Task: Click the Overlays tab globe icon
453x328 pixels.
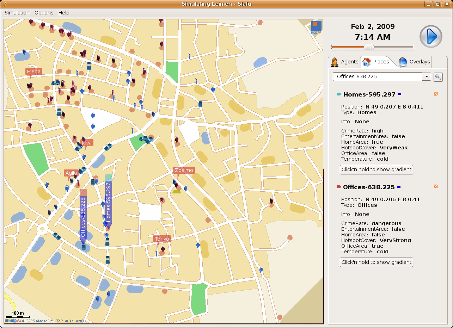Action: 403,62
